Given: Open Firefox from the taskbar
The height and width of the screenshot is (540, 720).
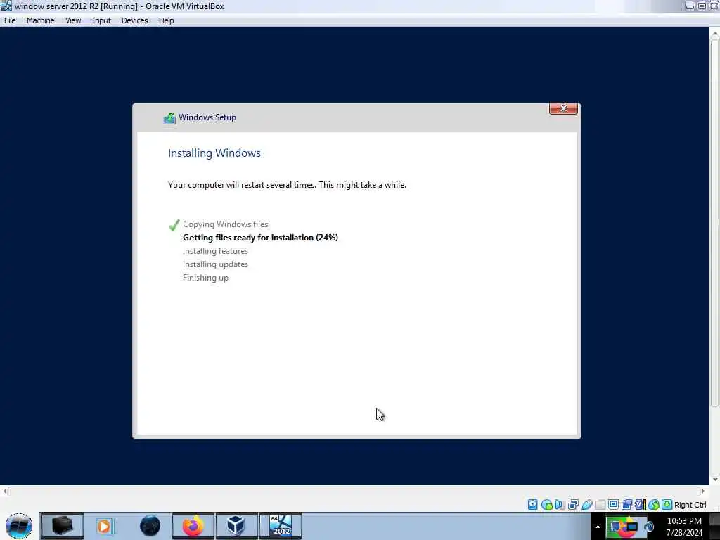Looking at the screenshot, I should pyautogui.click(x=193, y=526).
